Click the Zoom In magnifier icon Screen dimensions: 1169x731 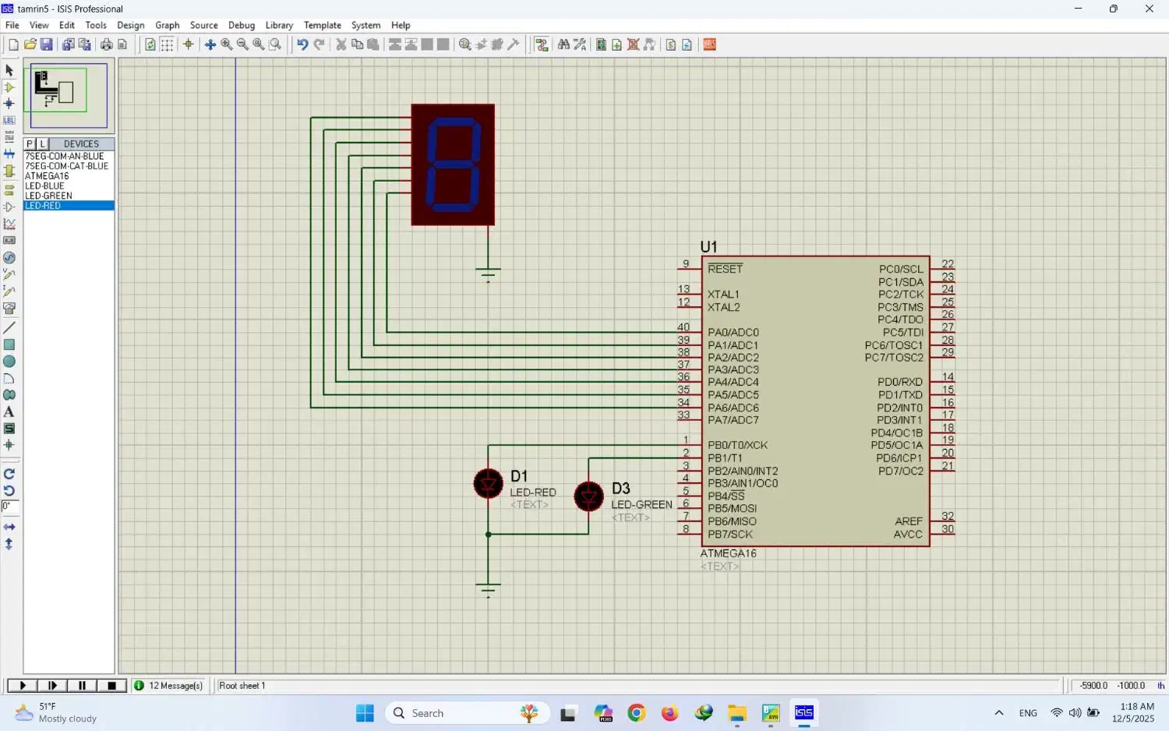227,45
